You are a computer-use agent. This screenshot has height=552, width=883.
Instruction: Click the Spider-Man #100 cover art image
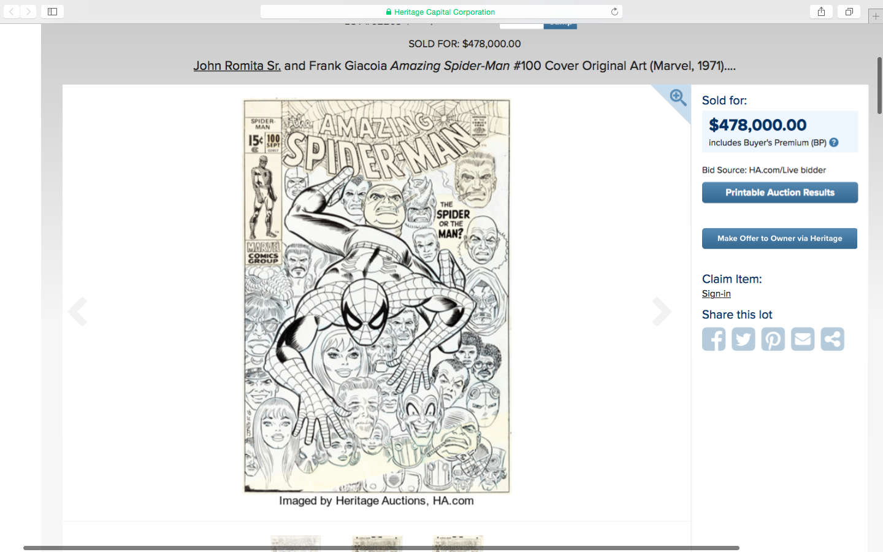[x=377, y=296]
